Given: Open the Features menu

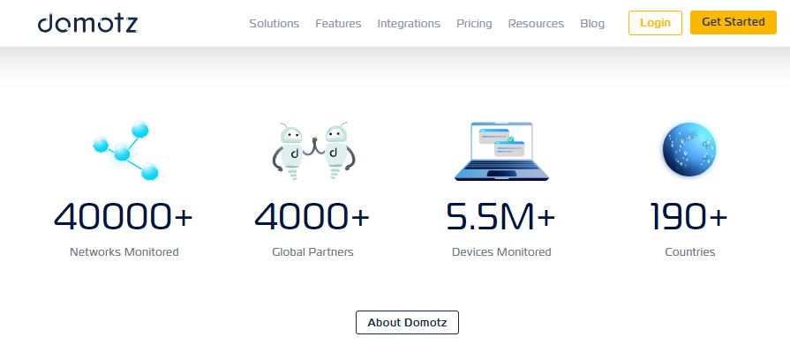Looking at the screenshot, I should 338,24.
